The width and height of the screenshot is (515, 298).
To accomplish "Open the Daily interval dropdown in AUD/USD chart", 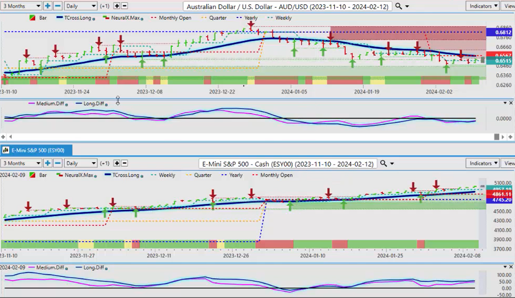I will 80,6.
